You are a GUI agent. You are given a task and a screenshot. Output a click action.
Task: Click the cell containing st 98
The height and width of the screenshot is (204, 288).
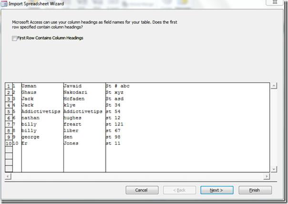pyautogui.click(x=187, y=137)
